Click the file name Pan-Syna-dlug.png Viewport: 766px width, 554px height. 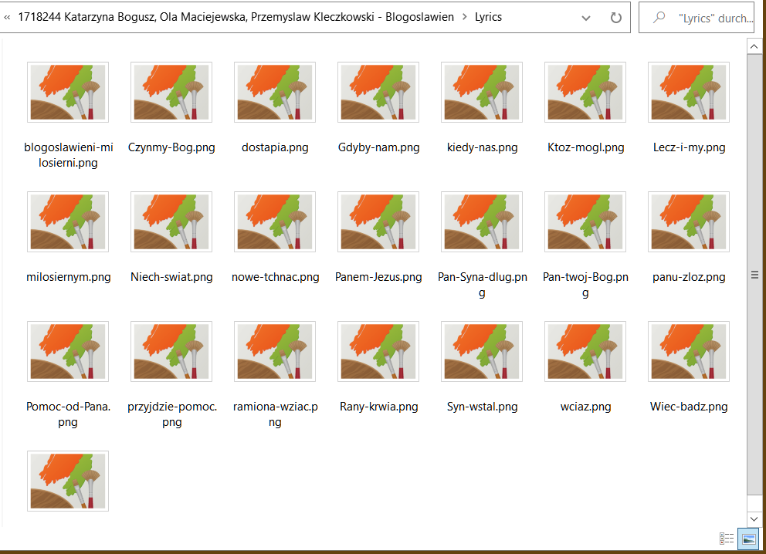point(482,285)
